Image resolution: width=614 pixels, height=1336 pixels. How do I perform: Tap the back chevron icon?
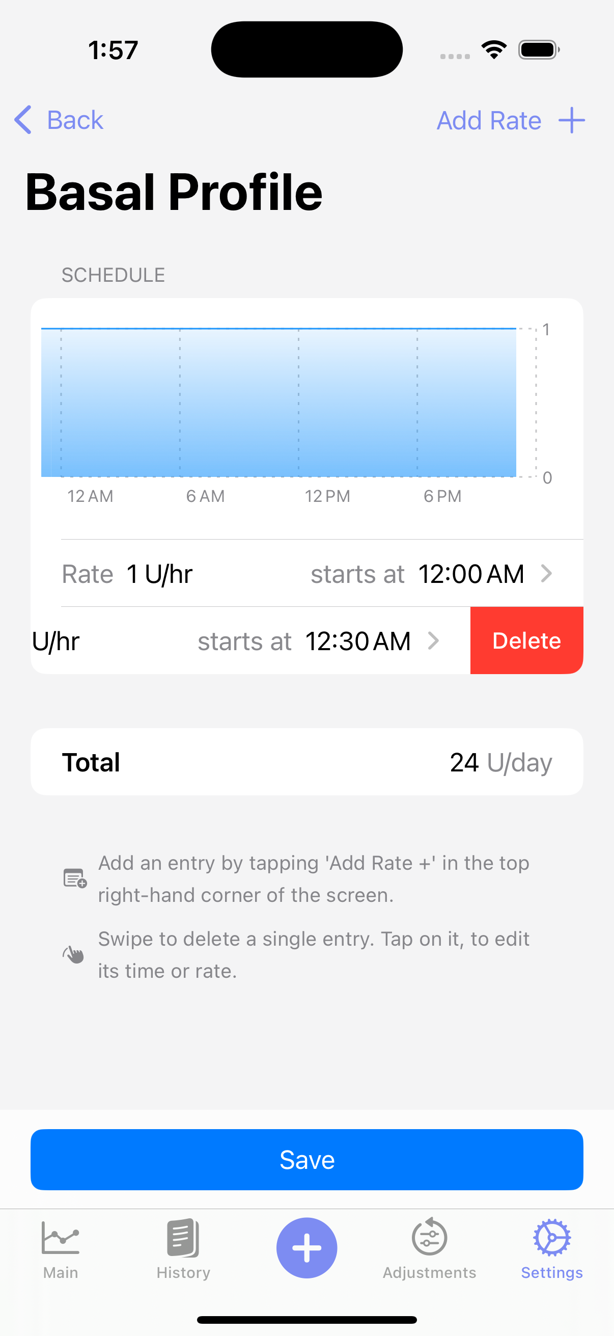(x=23, y=120)
